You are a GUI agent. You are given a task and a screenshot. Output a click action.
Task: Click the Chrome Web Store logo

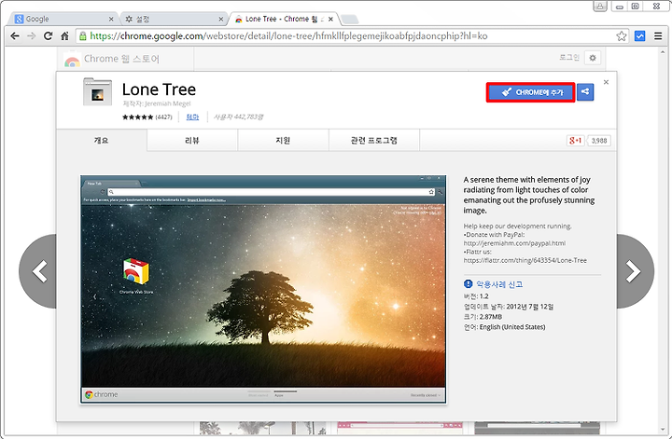point(72,60)
